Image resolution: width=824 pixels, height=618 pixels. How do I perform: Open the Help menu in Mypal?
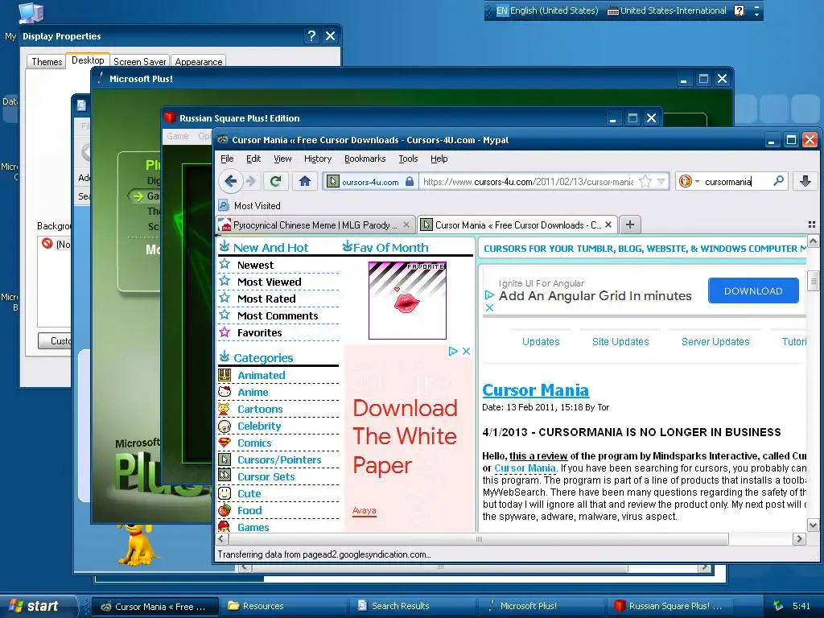pos(439,159)
